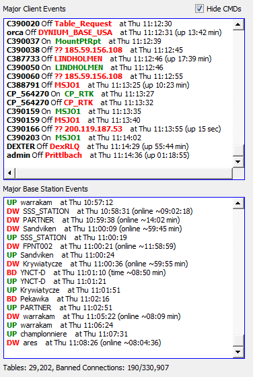Click vertical scrollbar thumb in Base Station Events list
253x377 pixels.
[x=238, y=341]
